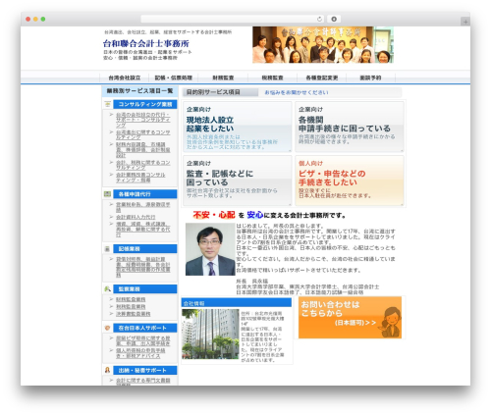Image resolution: width=491 pixels, height=415 pixels.
Task: Open the 監査・記帳などに困っている card
Action: click(x=238, y=181)
